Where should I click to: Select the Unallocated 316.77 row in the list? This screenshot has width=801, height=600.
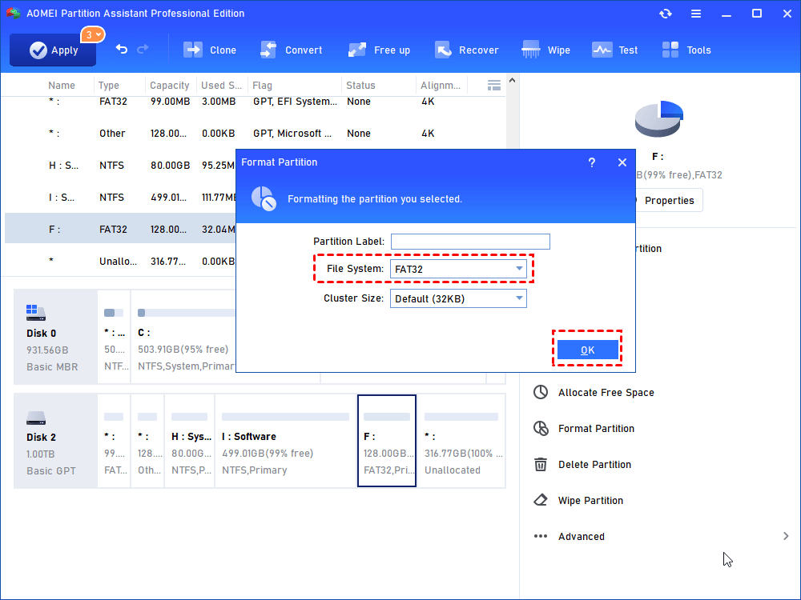(121, 262)
